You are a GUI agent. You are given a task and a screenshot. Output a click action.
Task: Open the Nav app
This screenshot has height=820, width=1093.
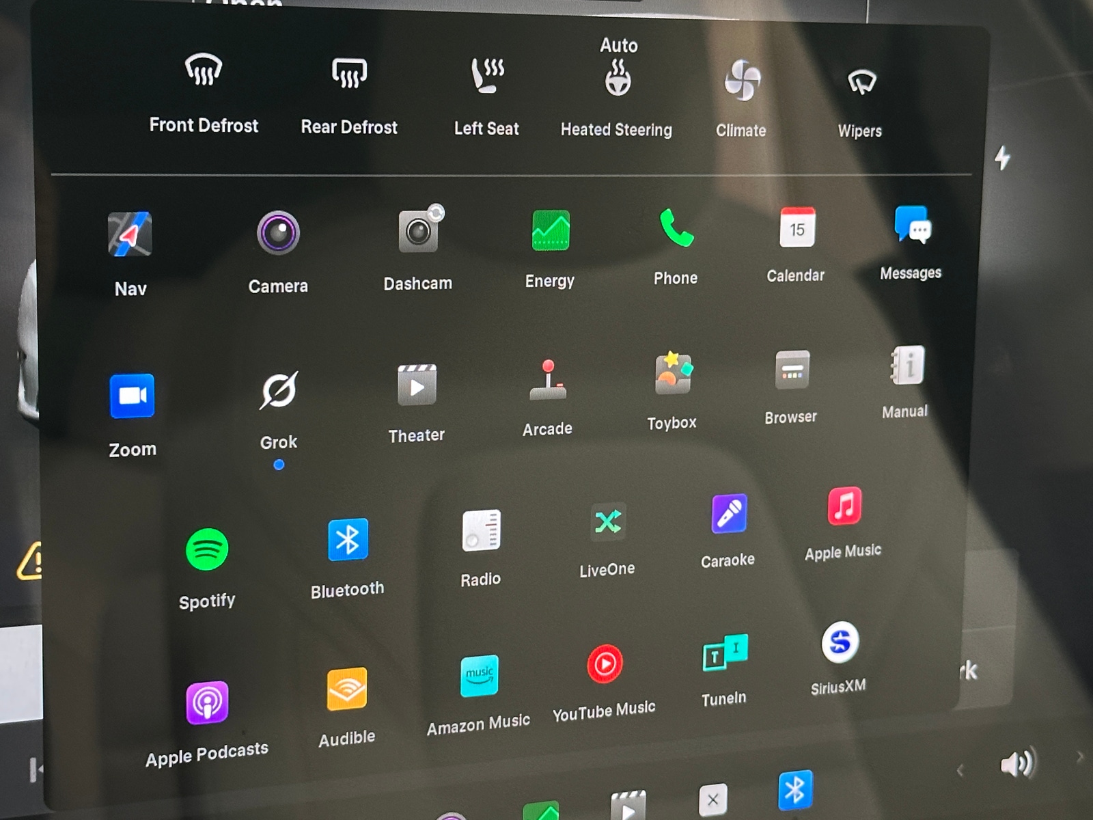click(130, 234)
